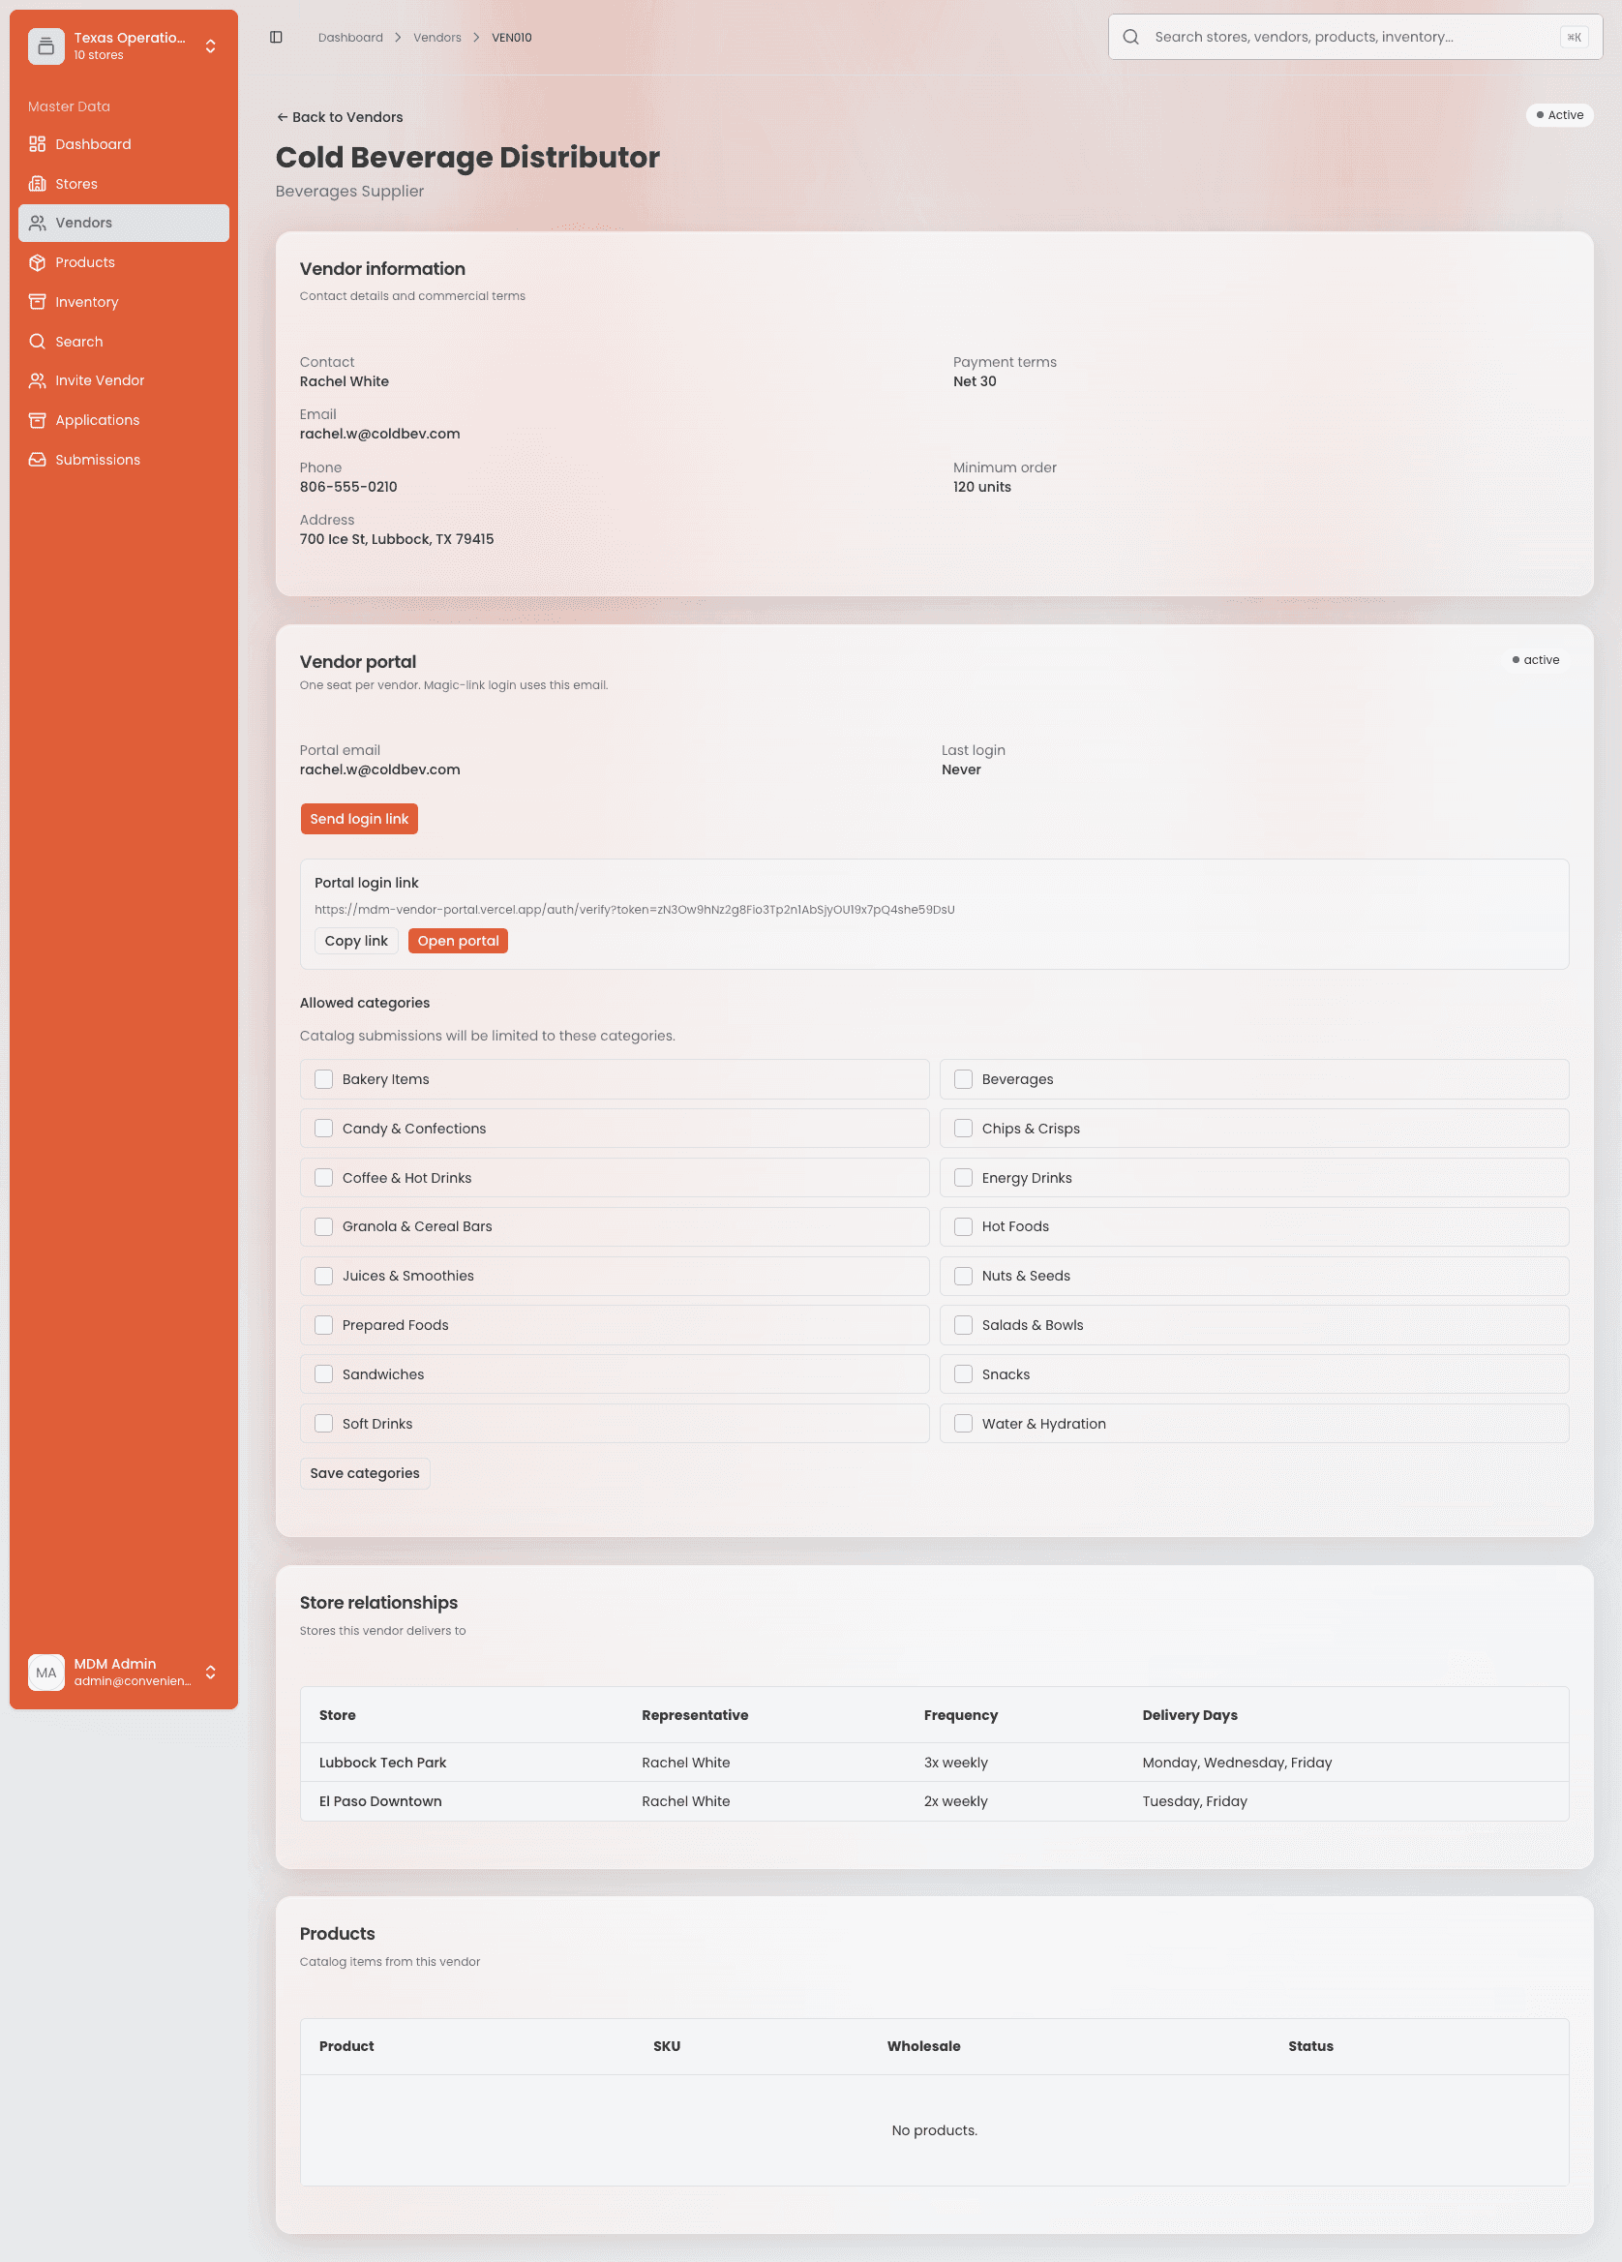The width and height of the screenshot is (1622, 2262).
Task: Click the Copy link button
Action: point(356,941)
